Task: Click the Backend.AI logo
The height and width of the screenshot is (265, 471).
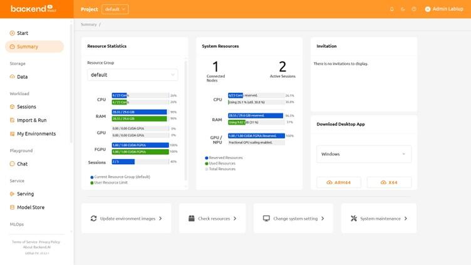Action: (33, 9)
